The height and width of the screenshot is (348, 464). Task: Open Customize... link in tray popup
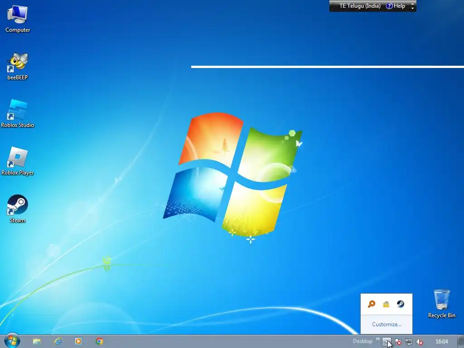(x=387, y=324)
